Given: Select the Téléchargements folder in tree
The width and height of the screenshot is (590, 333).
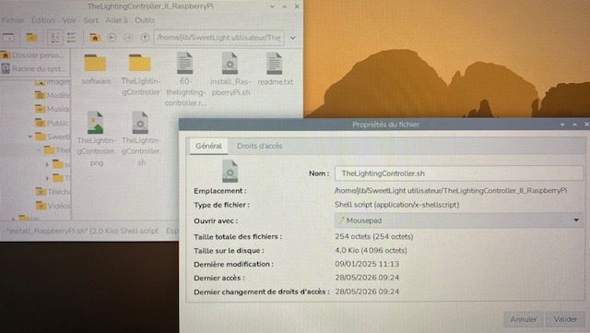Looking at the screenshot, I should [53, 192].
